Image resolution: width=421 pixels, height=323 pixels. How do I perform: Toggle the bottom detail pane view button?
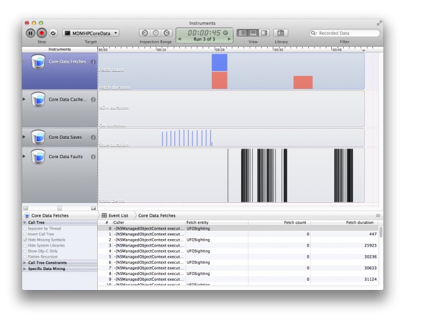(253, 33)
